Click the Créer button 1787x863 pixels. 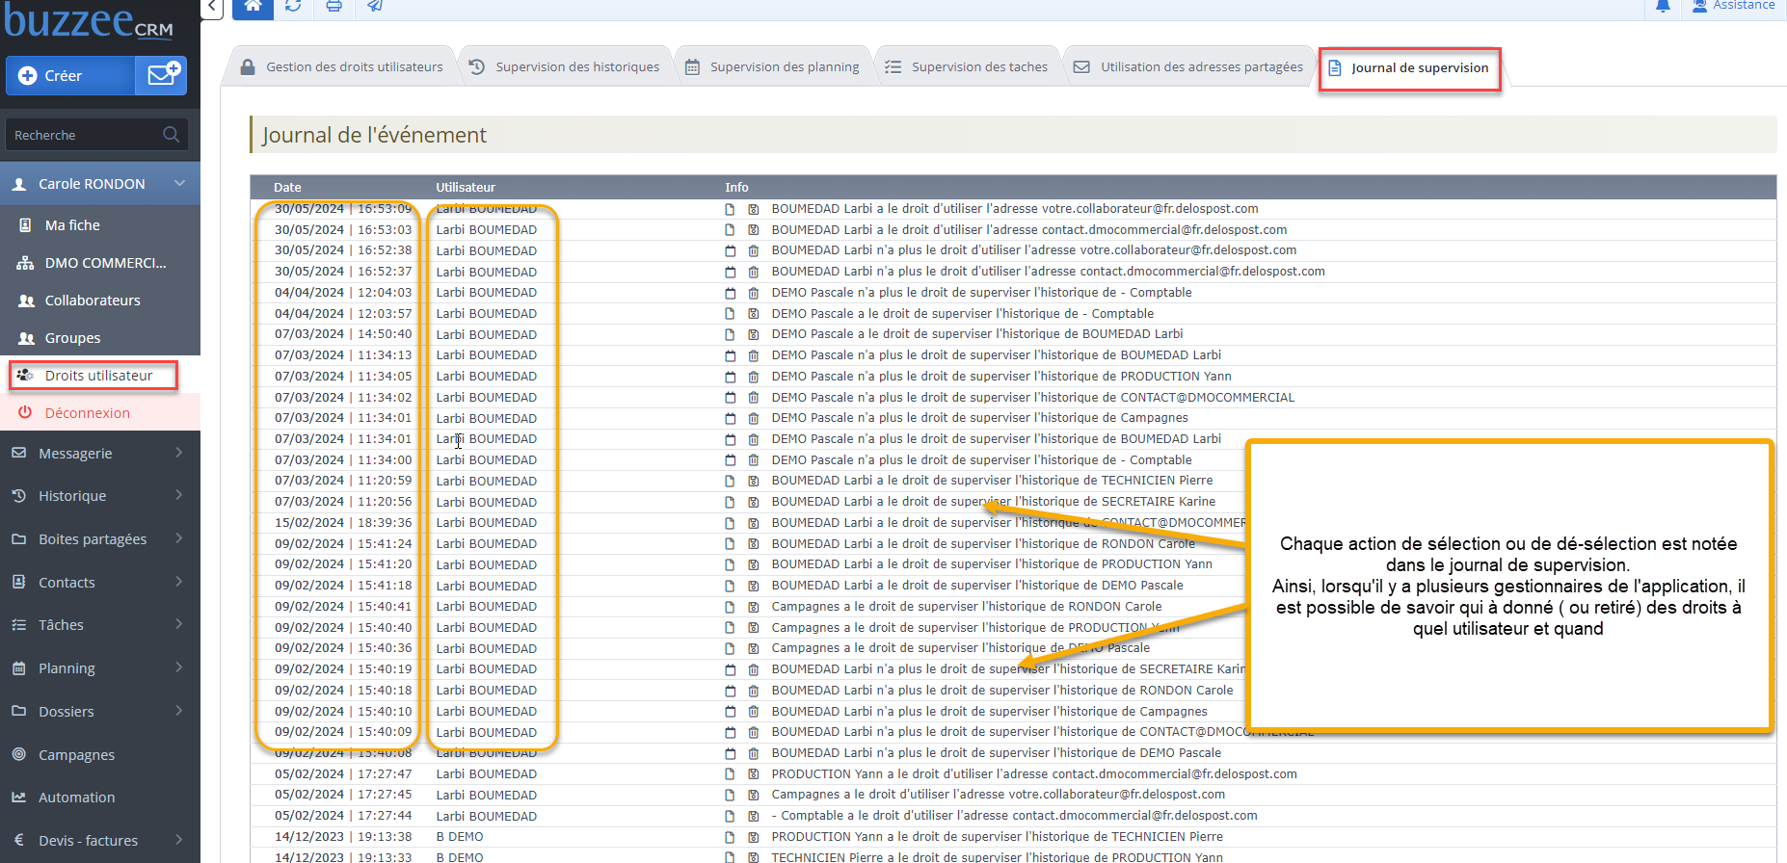click(x=69, y=75)
